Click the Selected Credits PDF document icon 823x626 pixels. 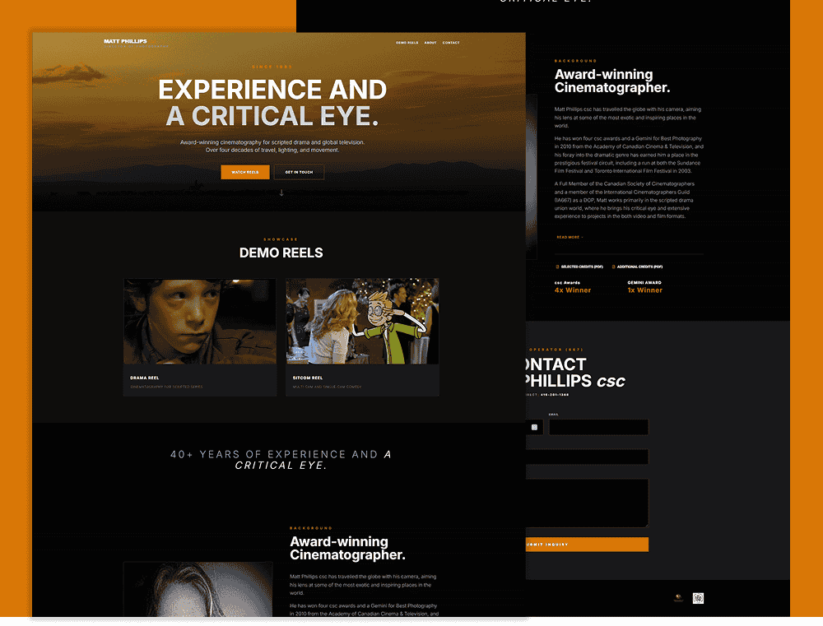(x=557, y=267)
